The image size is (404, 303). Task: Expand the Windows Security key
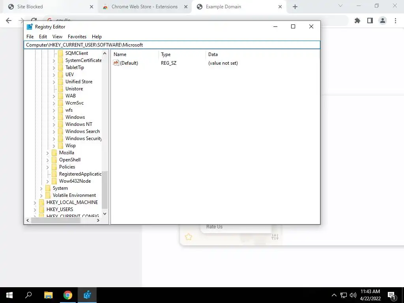tap(54, 139)
